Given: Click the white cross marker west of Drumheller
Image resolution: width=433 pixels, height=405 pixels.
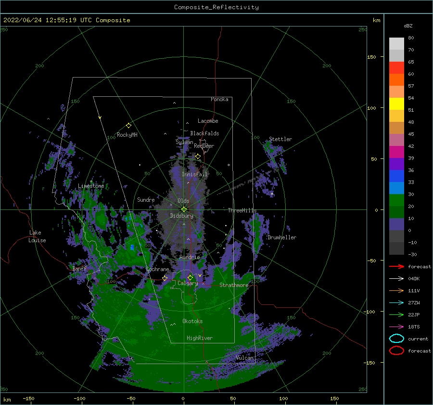Looking at the screenshot, I should click(272, 194).
